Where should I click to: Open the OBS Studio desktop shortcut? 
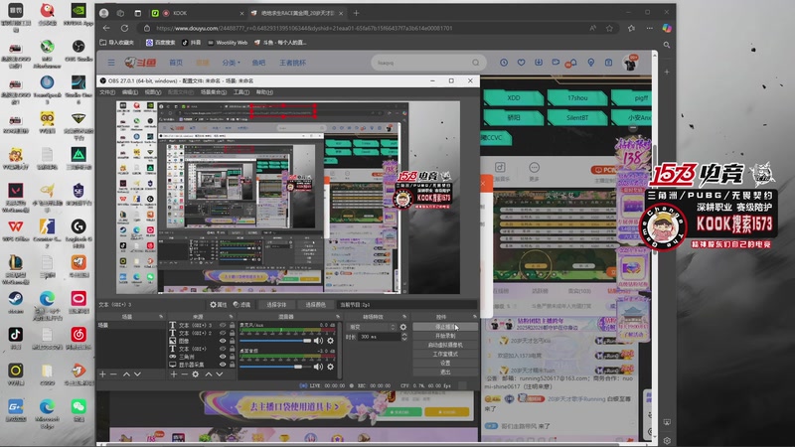pyautogui.click(x=79, y=51)
